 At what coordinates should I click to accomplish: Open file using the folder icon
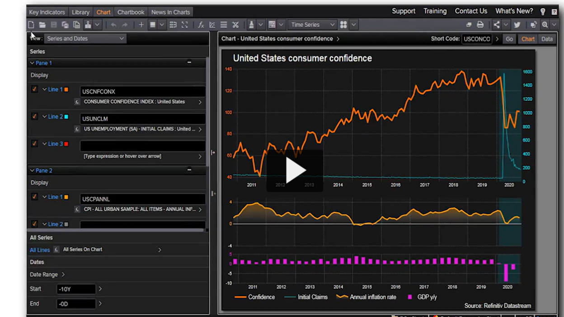point(42,25)
